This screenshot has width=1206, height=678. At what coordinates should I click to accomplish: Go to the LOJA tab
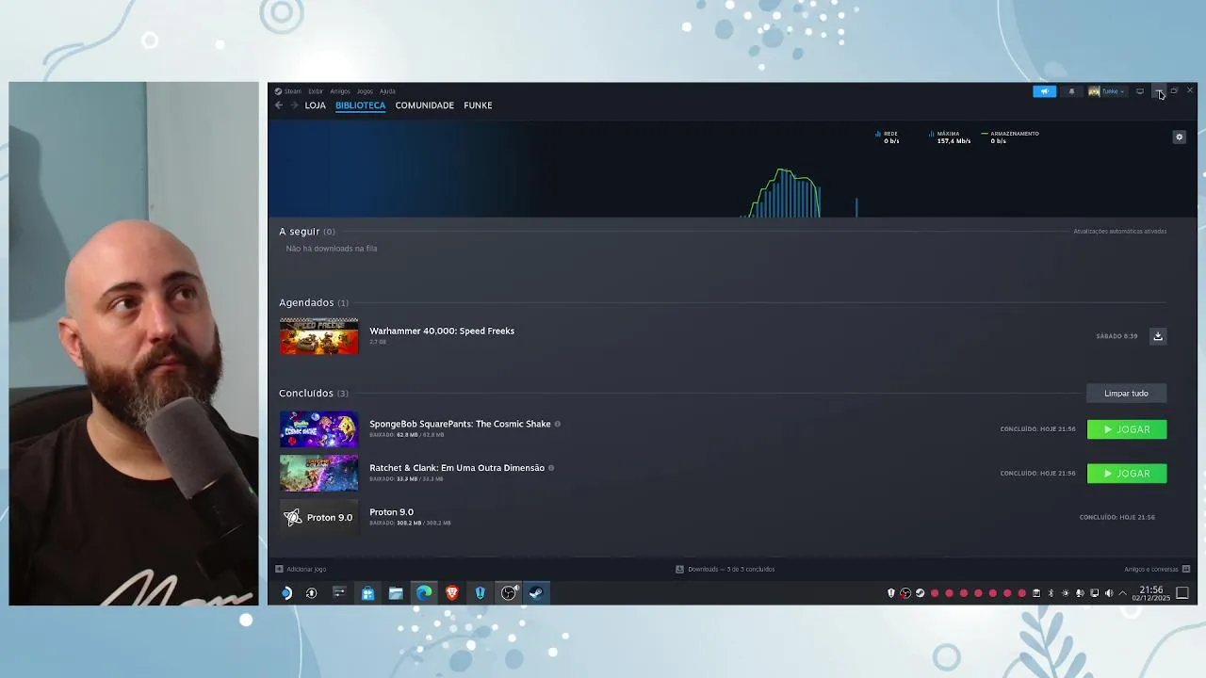click(x=316, y=105)
